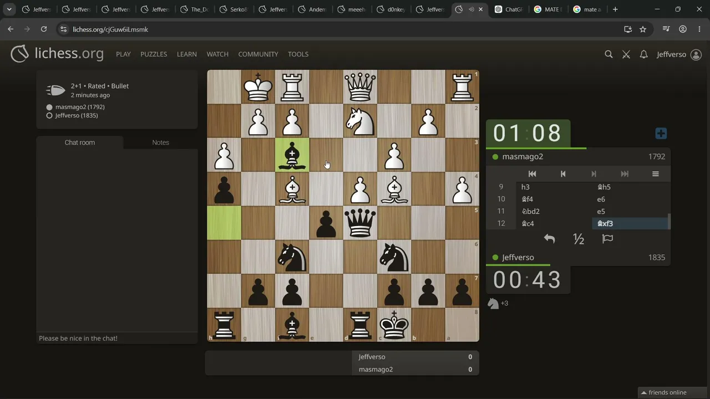
Task: Open the LEARN menu
Action: pos(187,54)
